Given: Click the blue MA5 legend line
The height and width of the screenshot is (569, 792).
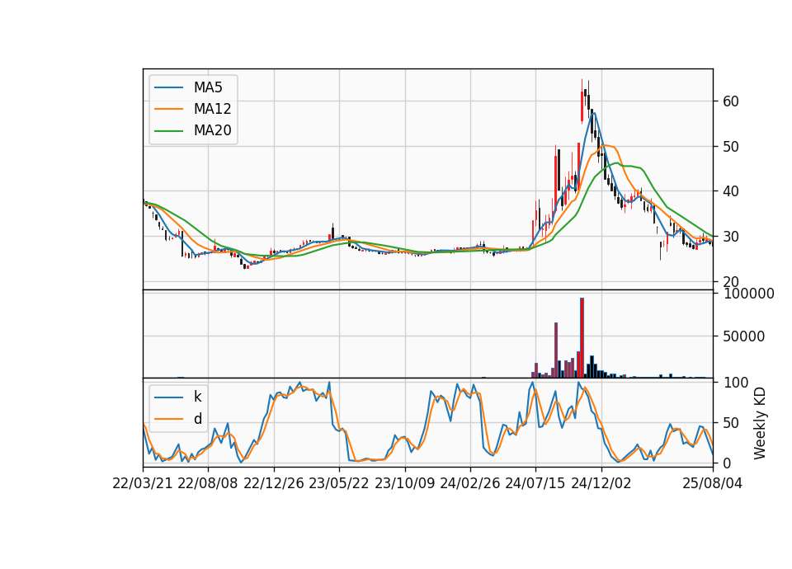Looking at the screenshot, I should [168, 87].
